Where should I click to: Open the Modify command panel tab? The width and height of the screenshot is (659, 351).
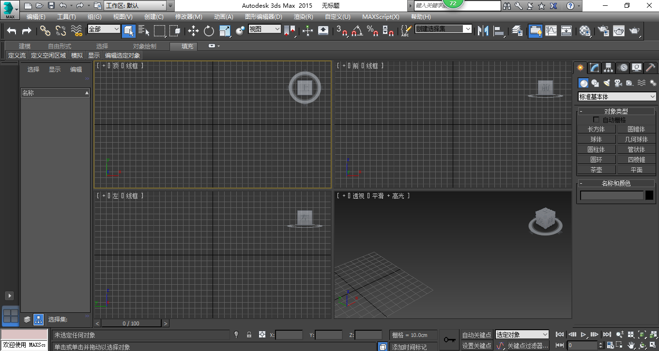tap(594, 68)
